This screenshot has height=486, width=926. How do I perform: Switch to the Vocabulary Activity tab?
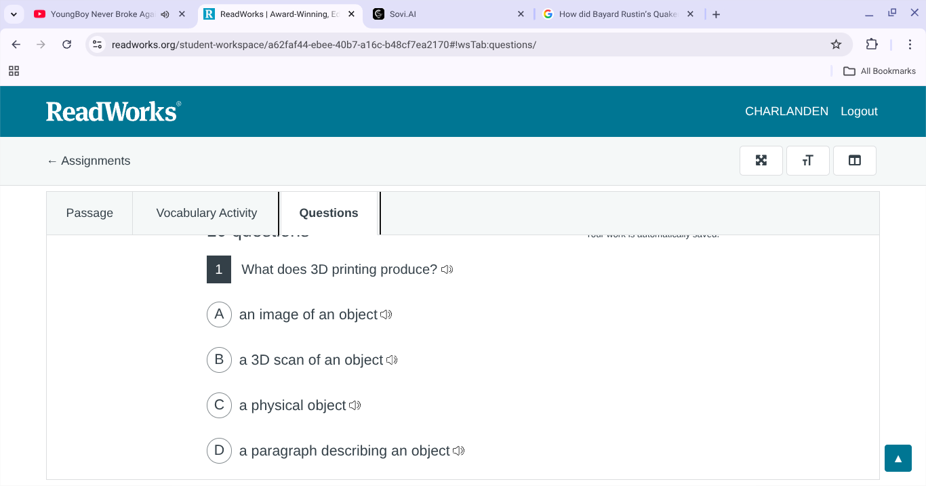(206, 213)
